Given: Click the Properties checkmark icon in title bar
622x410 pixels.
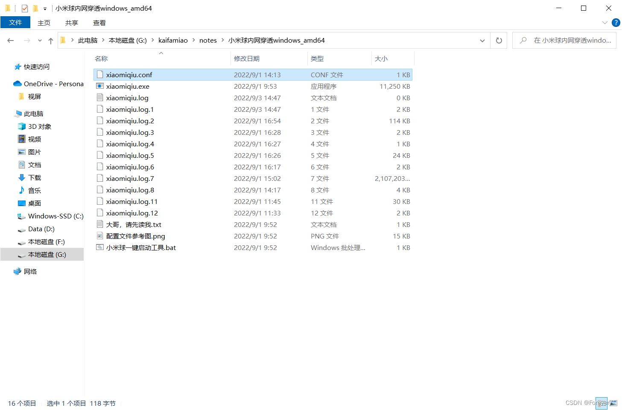Looking at the screenshot, I should tap(25, 8).
